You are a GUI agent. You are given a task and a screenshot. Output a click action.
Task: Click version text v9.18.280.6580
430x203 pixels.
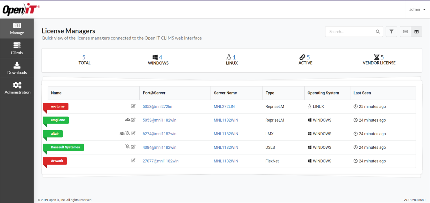(415, 200)
